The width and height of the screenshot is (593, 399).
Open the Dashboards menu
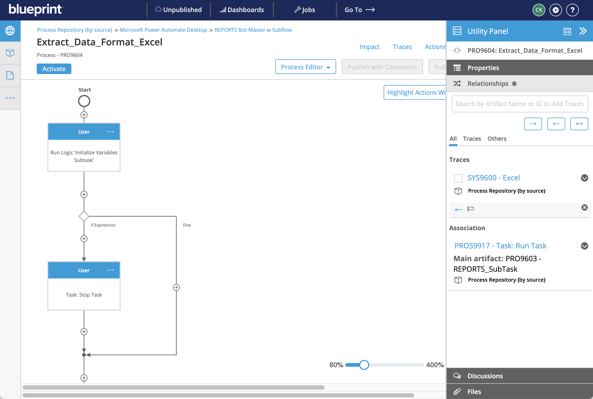pos(242,10)
